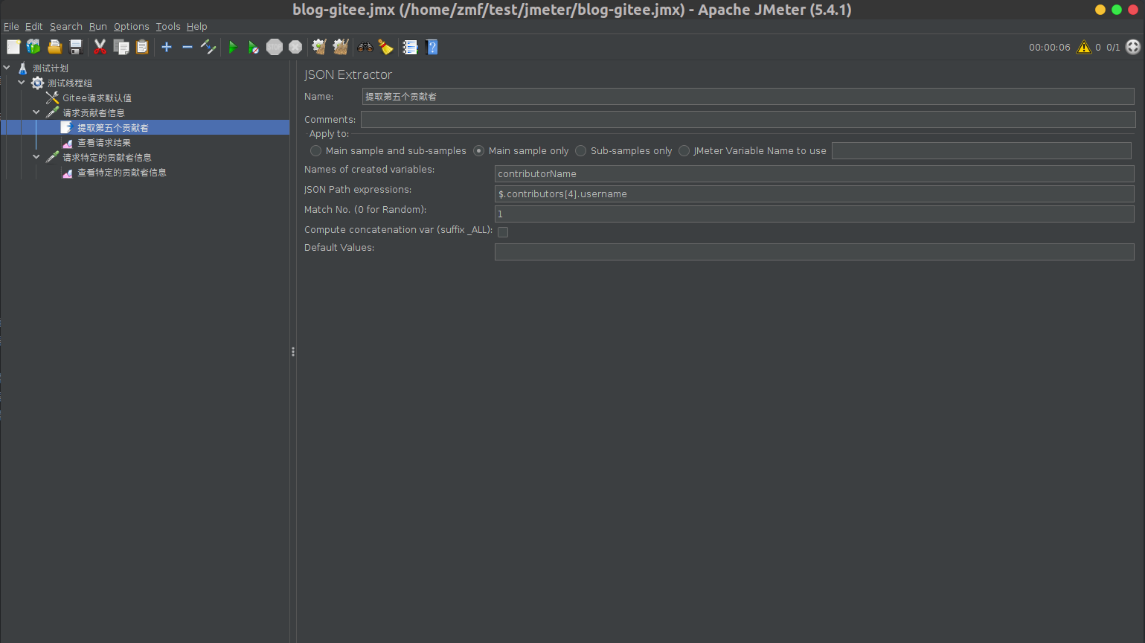The height and width of the screenshot is (643, 1145).
Task: Click the red close window button
Action: 1133,10
